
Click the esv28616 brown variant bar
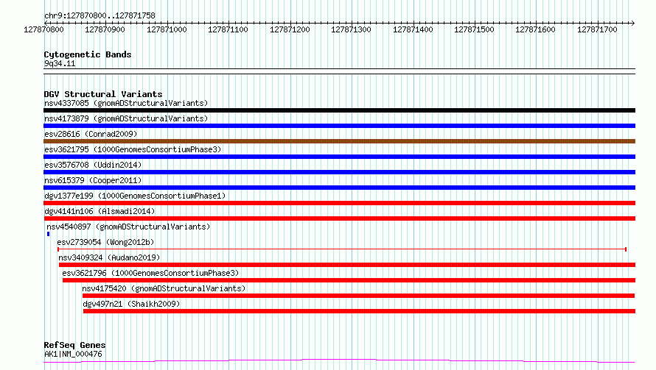tap(339, 141)
